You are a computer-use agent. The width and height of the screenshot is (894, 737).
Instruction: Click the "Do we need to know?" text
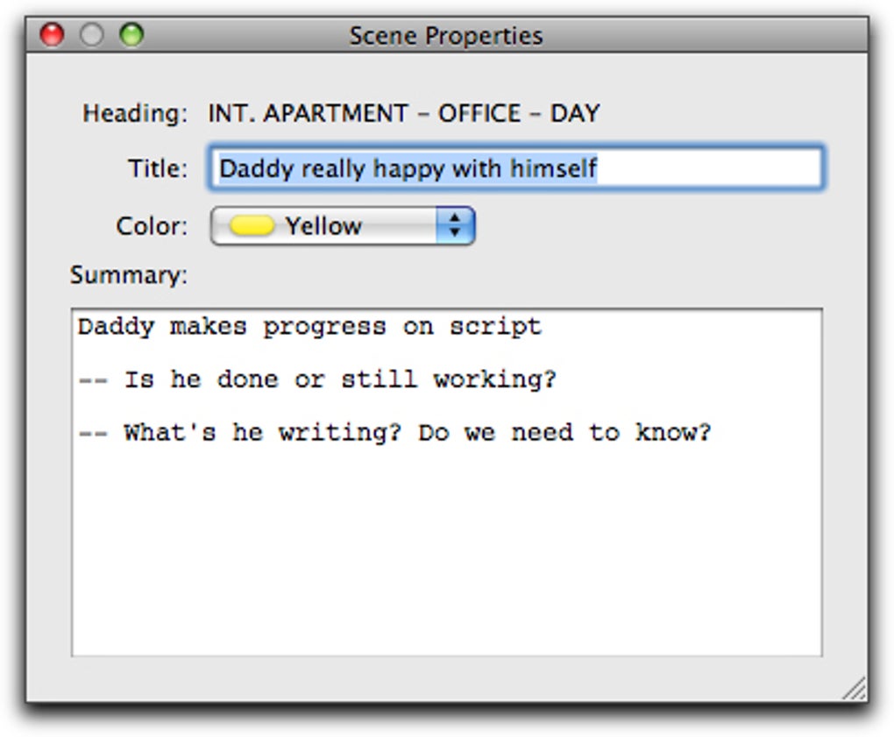point(564,432)
